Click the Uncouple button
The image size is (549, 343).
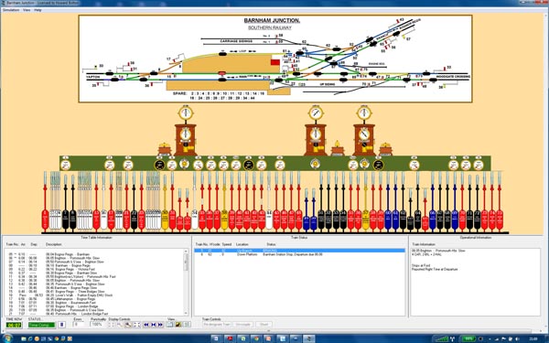click(x=242, y=325)
